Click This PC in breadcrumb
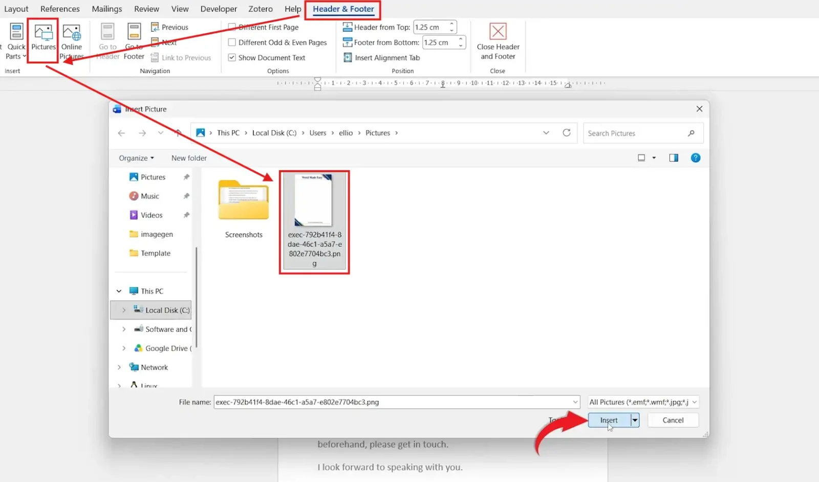The image size is (819, 482). tap(228, 133)
